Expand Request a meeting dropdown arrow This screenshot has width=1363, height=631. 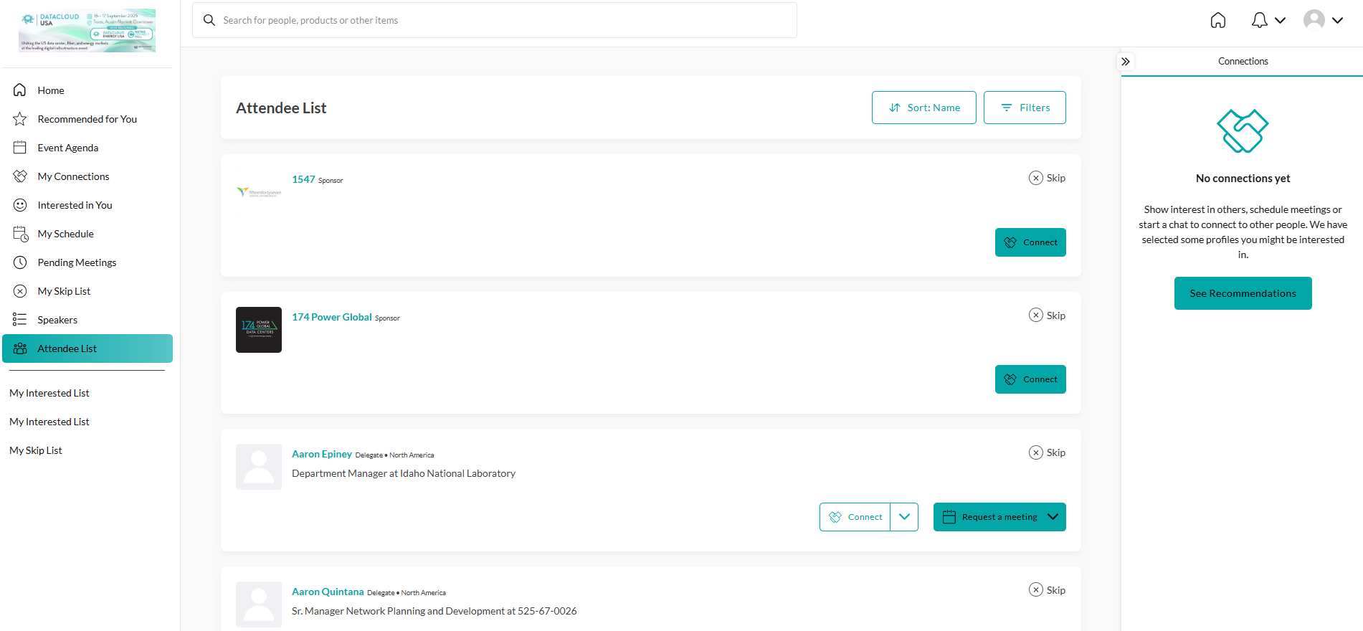(1053, 517)
